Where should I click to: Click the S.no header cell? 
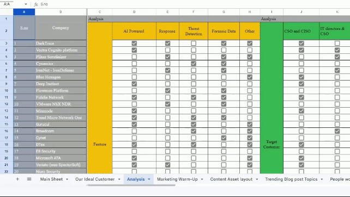pyautogui.click(x=24, y=28)
